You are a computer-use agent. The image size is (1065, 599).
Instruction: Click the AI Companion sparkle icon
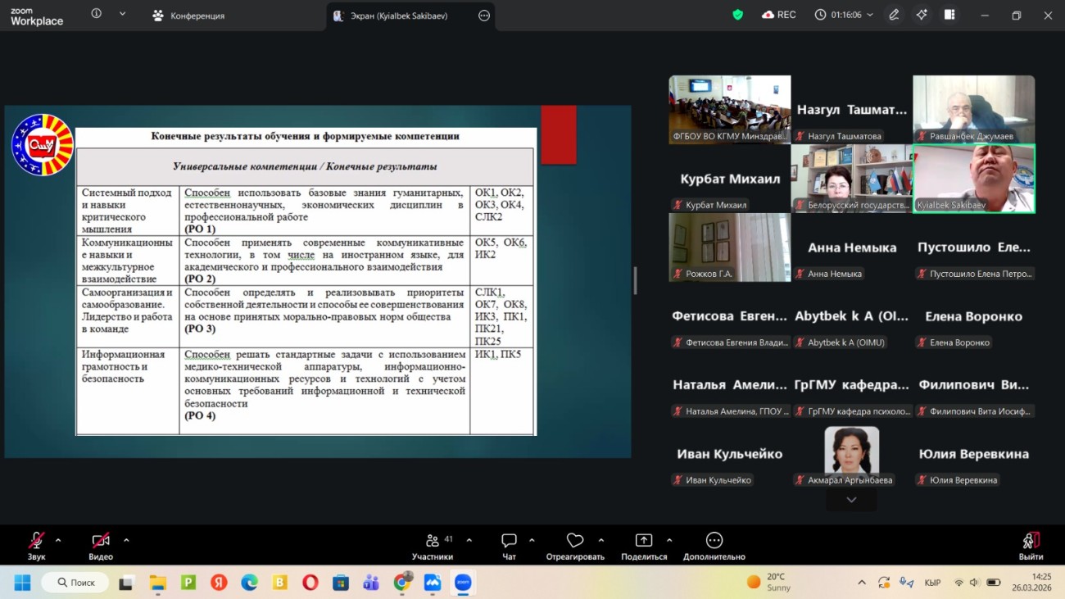point(922,15)
